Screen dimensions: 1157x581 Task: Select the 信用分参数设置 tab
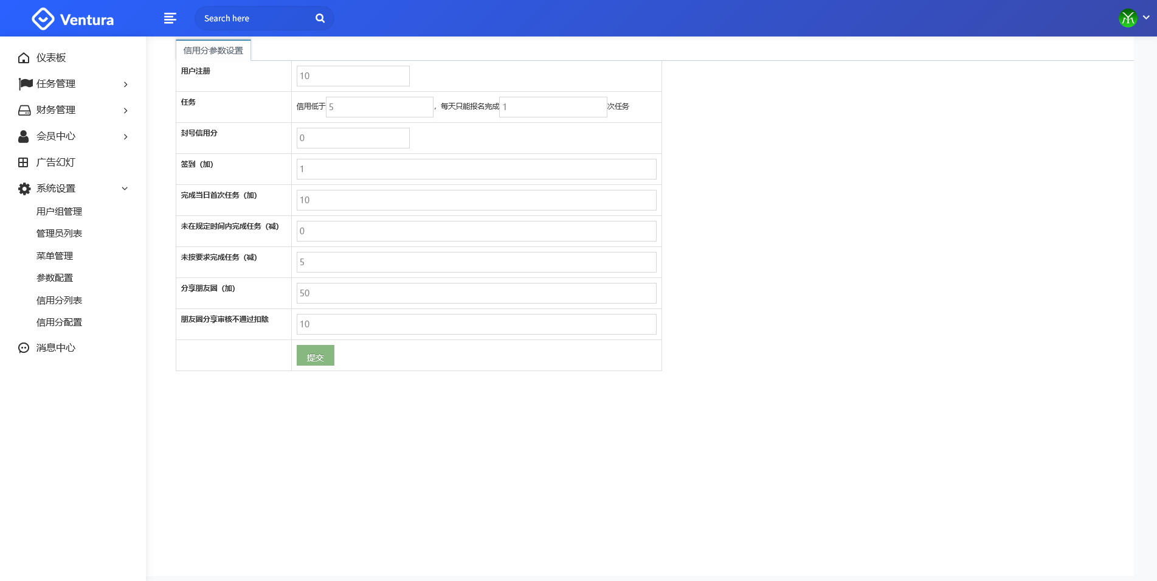point(213,50)
